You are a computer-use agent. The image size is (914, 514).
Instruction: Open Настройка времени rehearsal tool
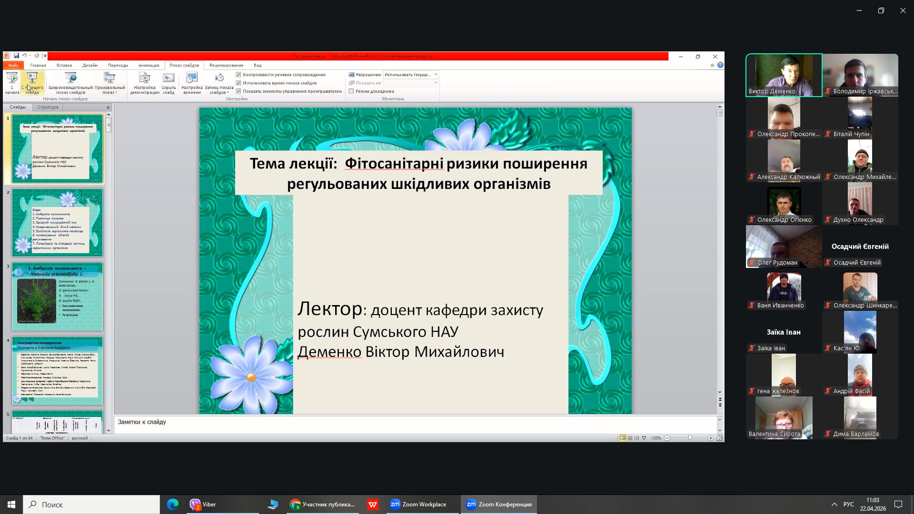click(x=192, y=83)
